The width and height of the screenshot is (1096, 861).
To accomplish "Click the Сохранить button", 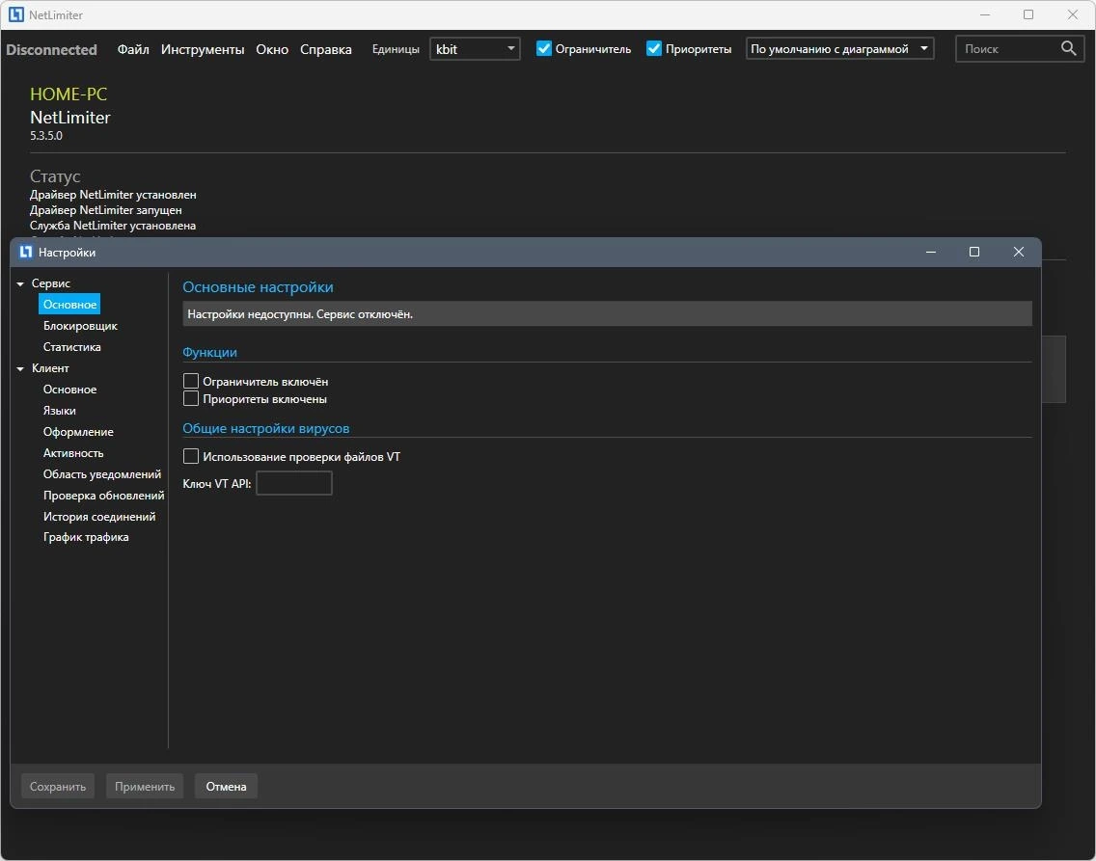I will (57, 787).
